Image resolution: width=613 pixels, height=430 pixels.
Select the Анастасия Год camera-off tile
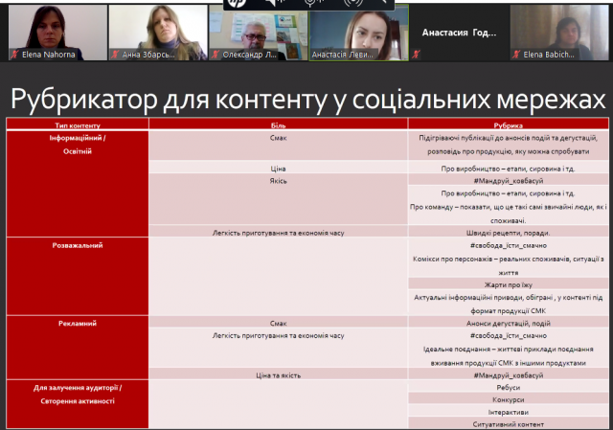point(460,33)
